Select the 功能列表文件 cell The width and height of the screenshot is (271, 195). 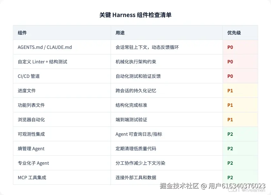pos(31,105)
